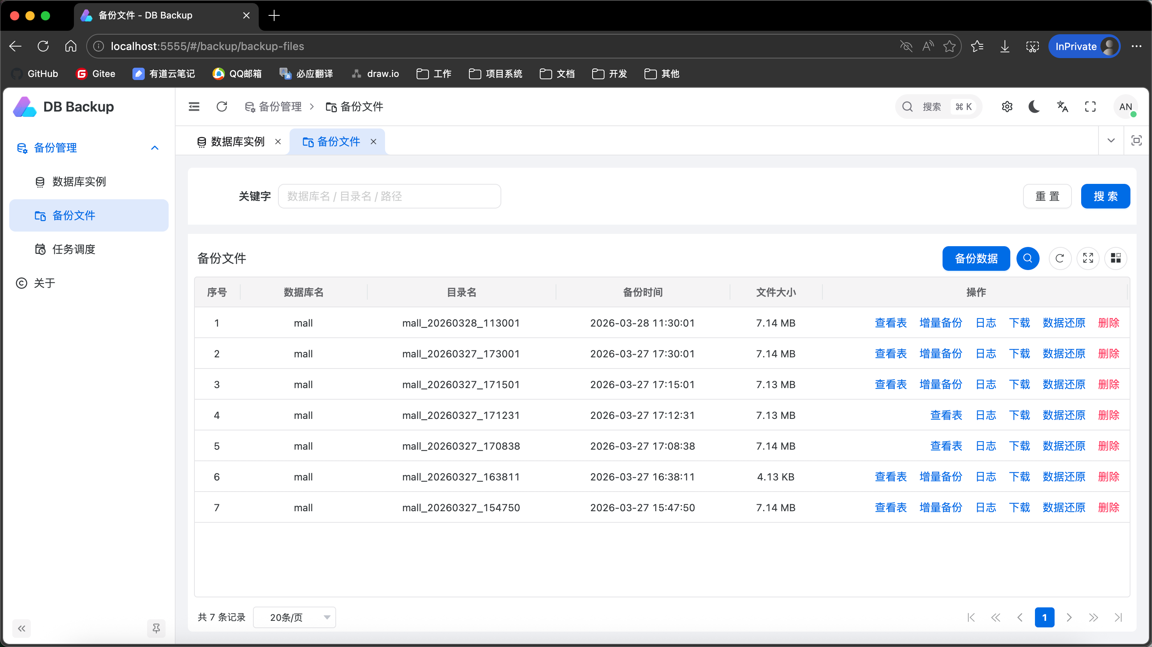
Task: Refresh table with circular reload icon
Action: click(1060, 258)
